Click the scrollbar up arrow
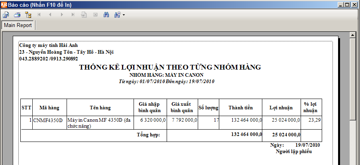This screenshot has width=360, height=165. point(352,35)
